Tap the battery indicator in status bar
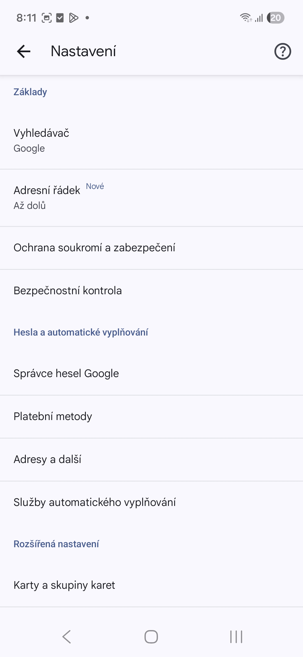The width and height of the screenshot is (303, 657). click(276, 18)
